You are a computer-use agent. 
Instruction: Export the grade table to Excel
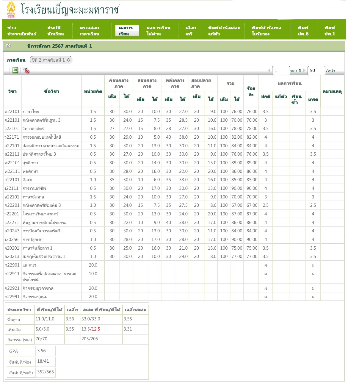pos(15,70)
